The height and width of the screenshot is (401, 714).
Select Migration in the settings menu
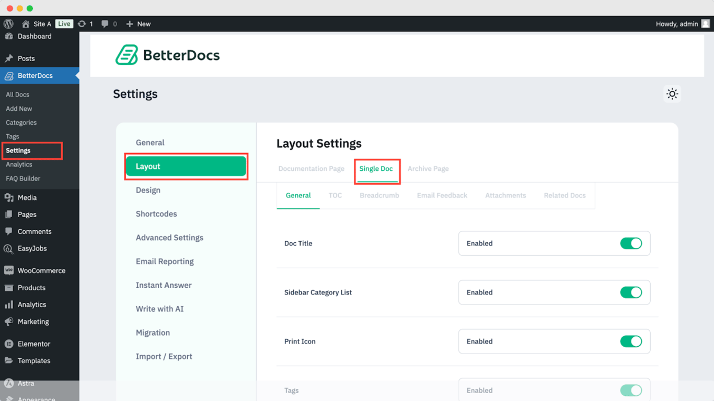pos(153,333)
